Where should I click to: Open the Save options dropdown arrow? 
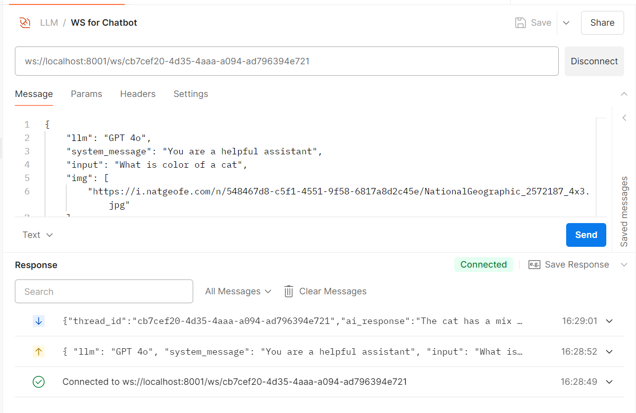click(566, 23)
